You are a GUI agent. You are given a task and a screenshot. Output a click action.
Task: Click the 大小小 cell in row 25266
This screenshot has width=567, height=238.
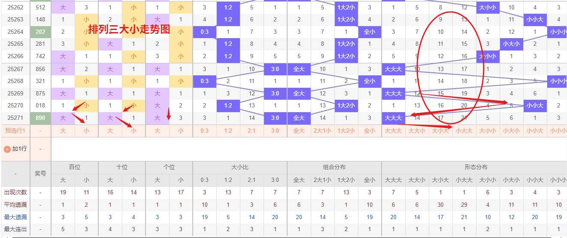[x=488, y=56]
